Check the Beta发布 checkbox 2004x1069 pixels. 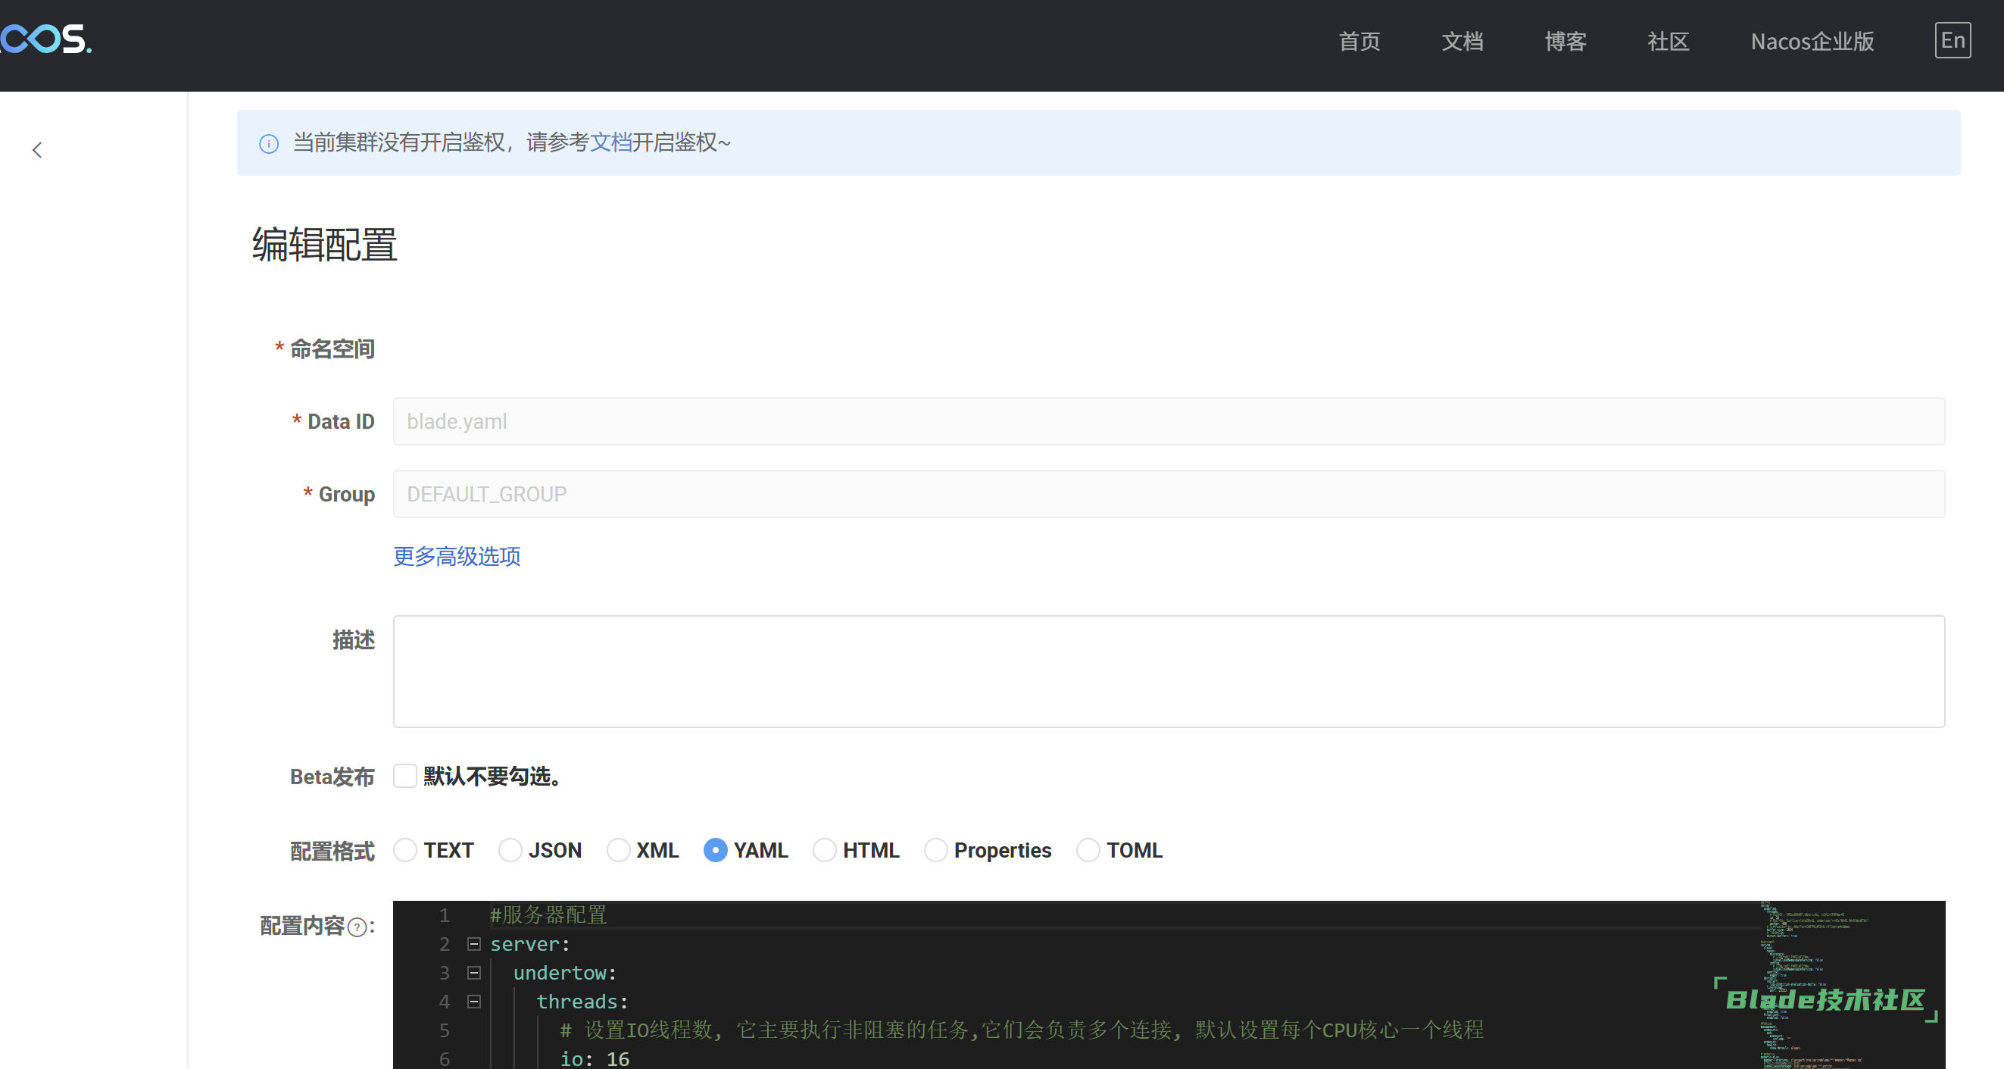(404, 776)
